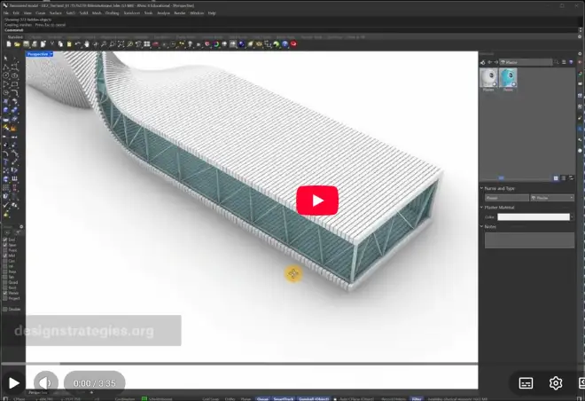
Task: Click the Paste clipboard icon
Action: (x=69, y=44)
